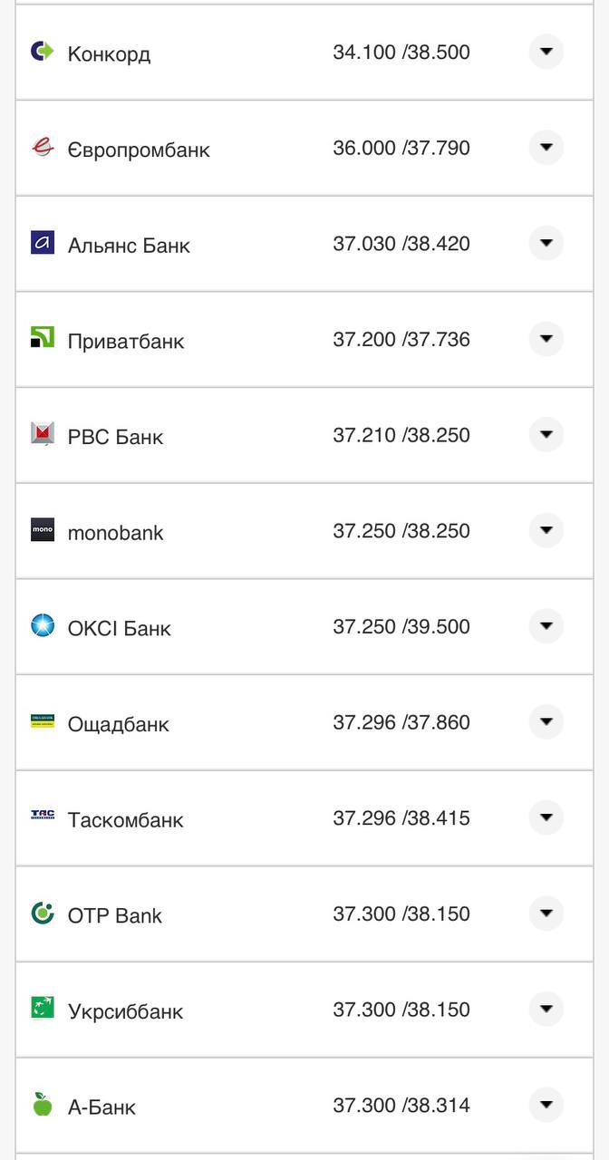Open the Альянс Банк name link
The width and height of the screenshot is (609, 1160).
point(129,245)
